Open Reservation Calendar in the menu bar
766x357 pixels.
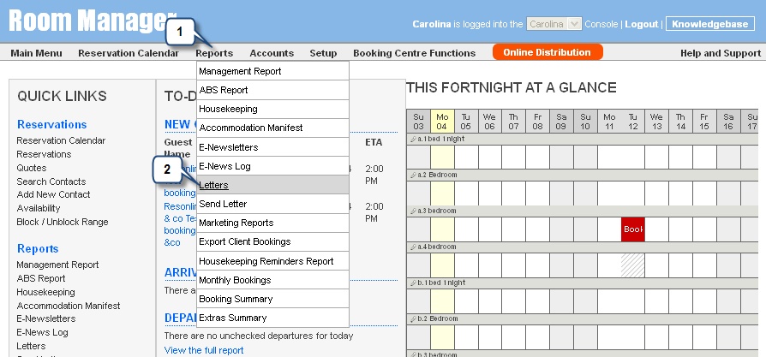[129, 53]
